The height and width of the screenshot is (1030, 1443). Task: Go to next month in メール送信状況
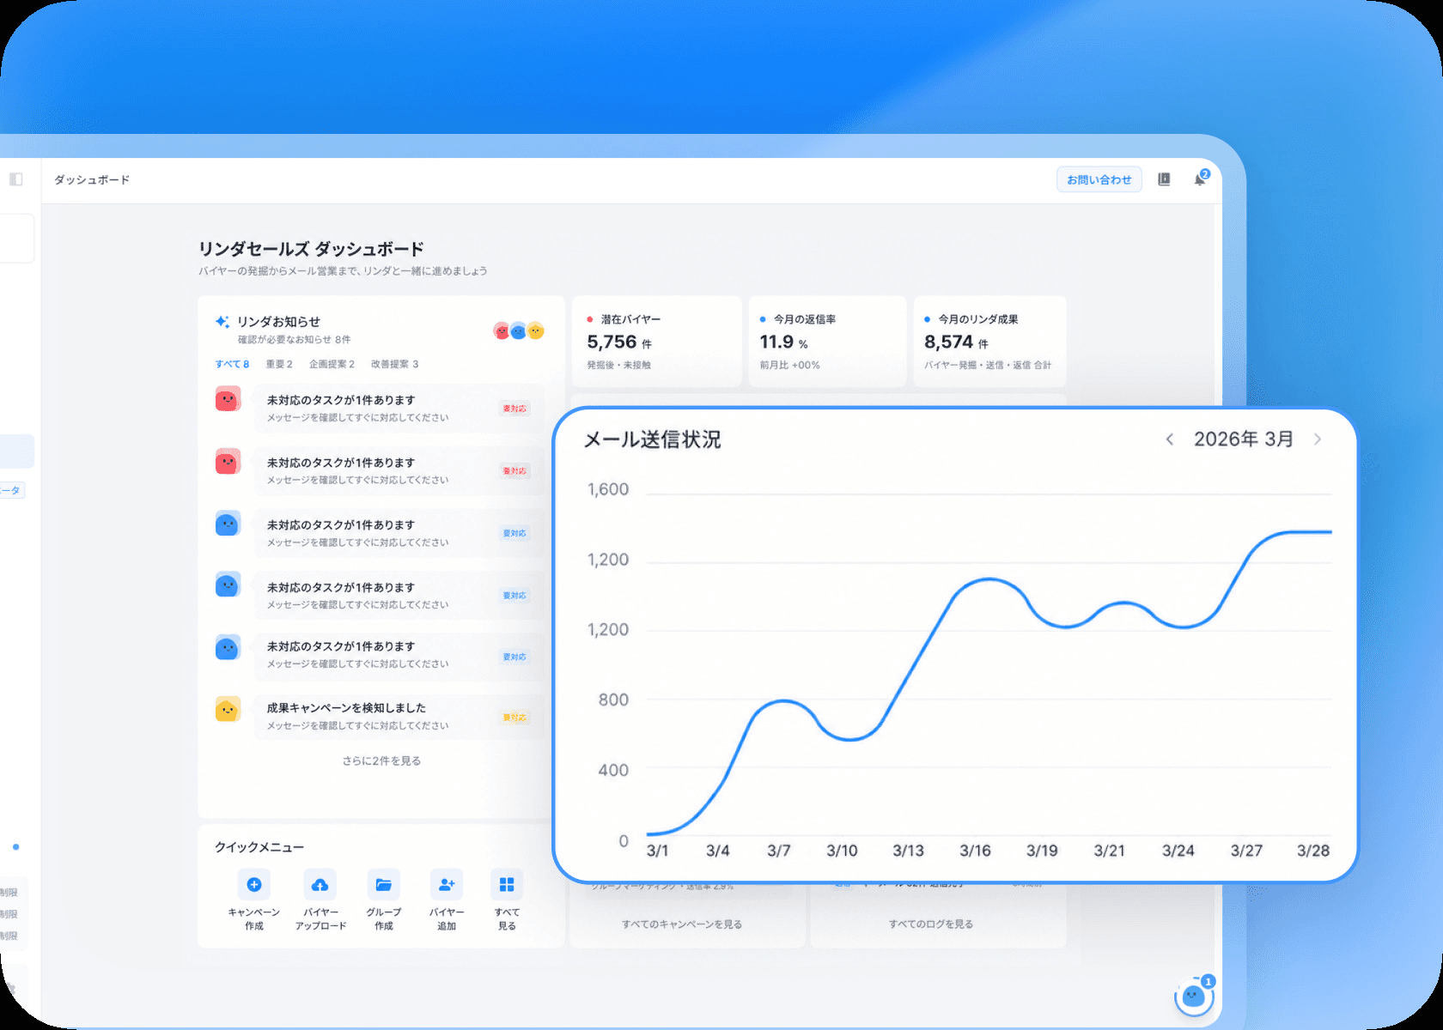tap(1318, 439)
